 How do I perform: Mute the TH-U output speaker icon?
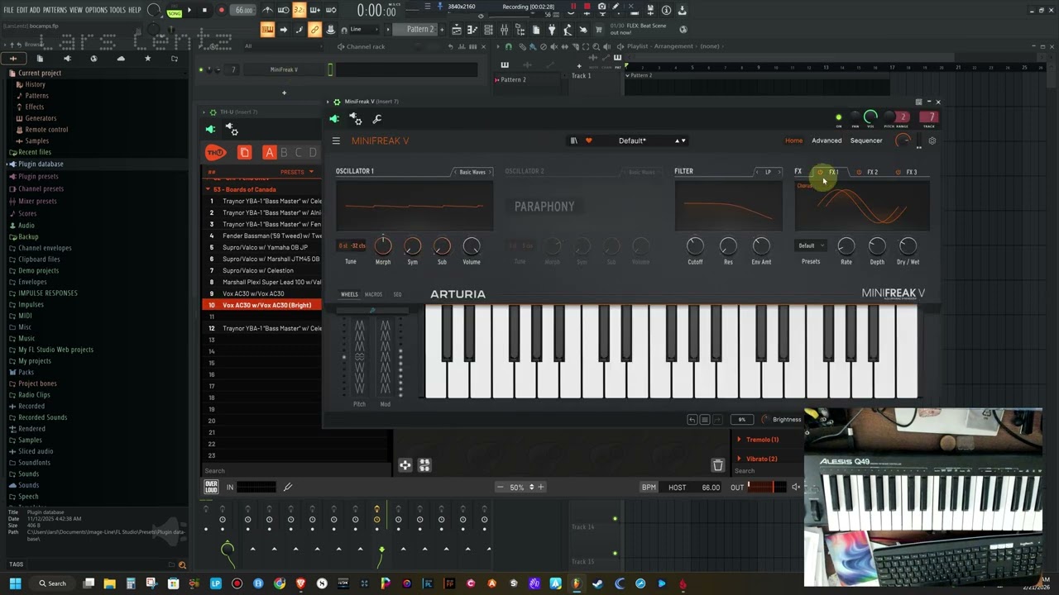(x=795, y=487)
